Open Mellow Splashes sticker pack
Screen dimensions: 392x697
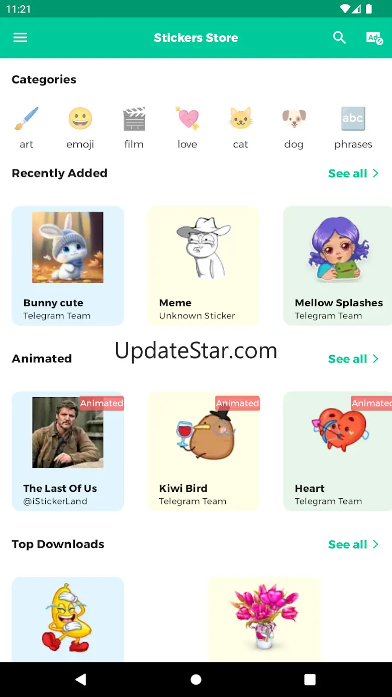(x=338, y=266)
